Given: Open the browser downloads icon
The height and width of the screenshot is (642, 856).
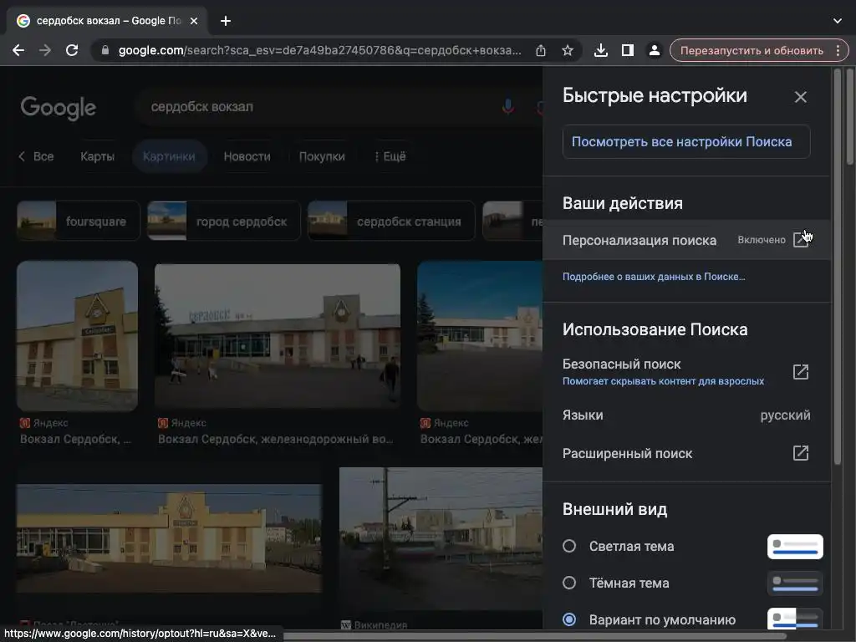Looking at the screenshot, I should 600,50.
